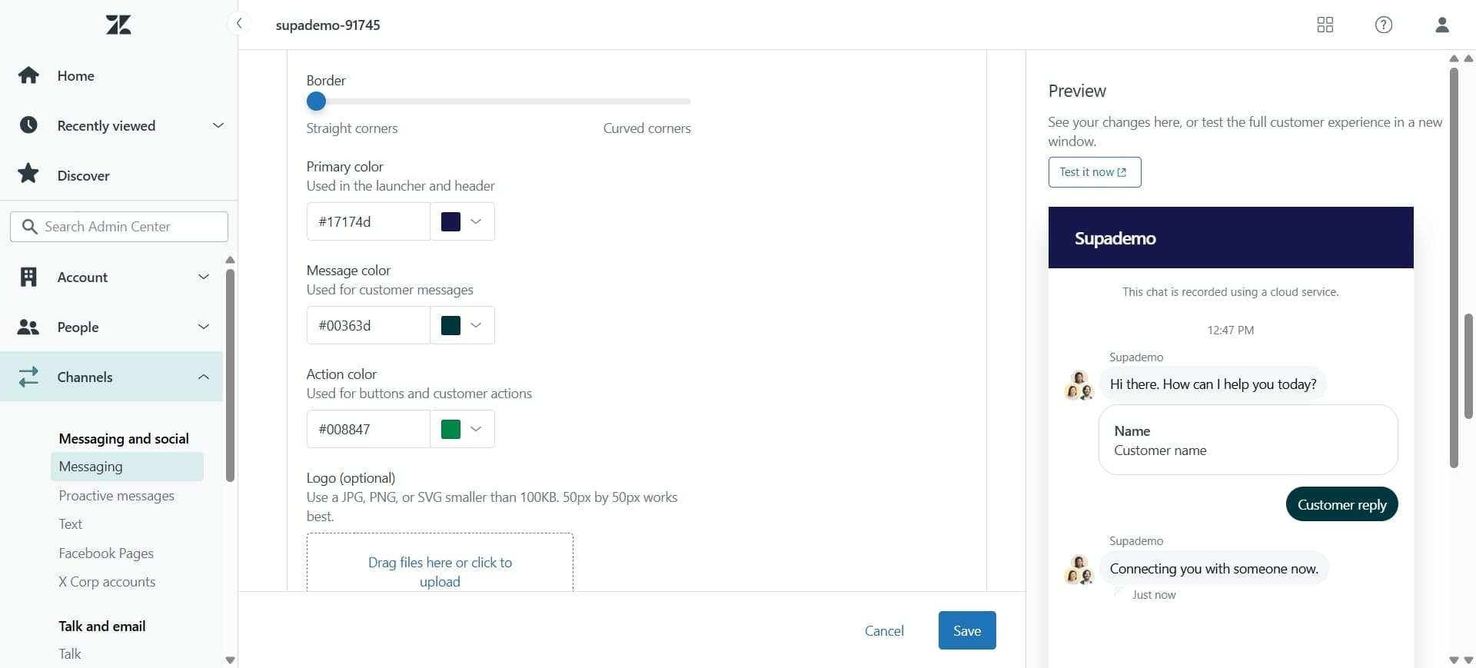Click the People icon in the sidebar
1476x668 pixels.
click(x=28, y=327)
